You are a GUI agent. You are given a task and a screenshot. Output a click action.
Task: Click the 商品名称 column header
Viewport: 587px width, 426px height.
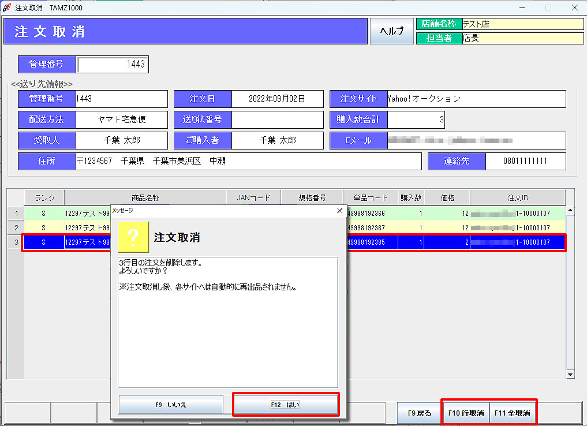[145, 197]
